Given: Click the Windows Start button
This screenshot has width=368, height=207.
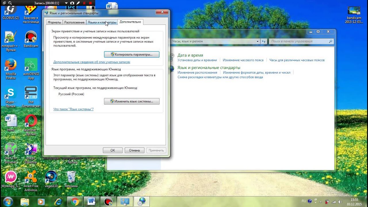Looking at the screenshot, I should [x=8, y=202].
